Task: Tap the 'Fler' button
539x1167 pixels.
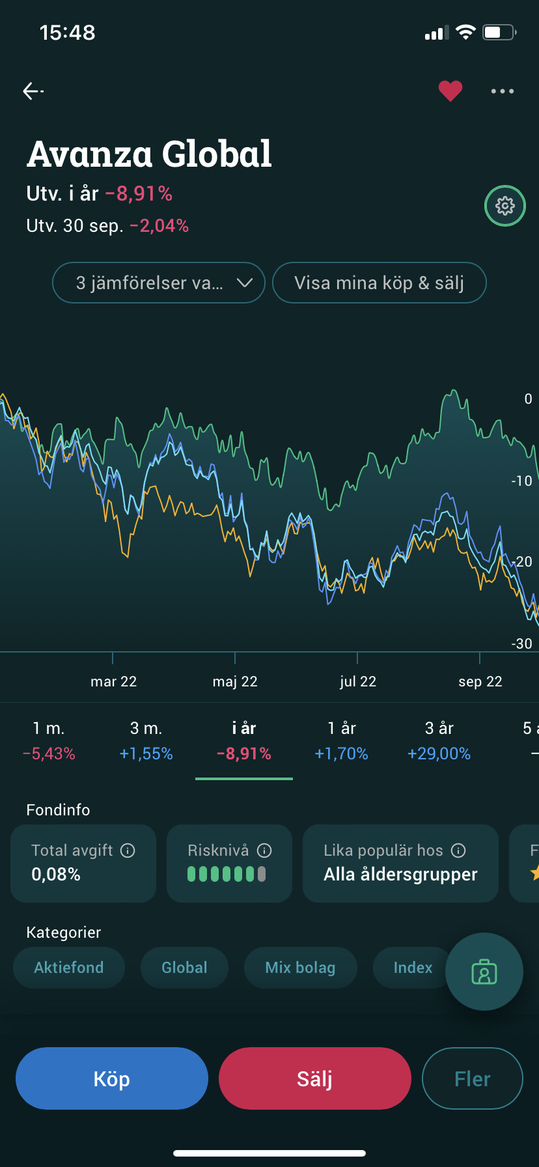Action: coord(473,1078)
